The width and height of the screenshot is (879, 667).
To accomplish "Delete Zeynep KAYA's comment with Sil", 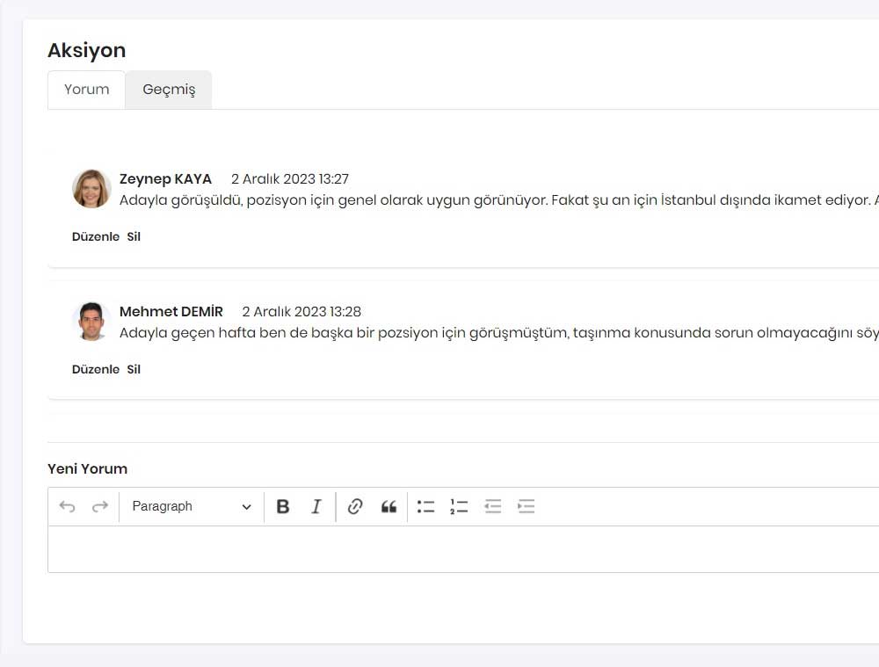I will [134, 236].
